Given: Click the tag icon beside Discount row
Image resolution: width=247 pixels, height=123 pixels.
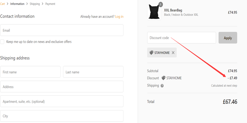Looking at the screenshot, I should (x=164, y=78).
